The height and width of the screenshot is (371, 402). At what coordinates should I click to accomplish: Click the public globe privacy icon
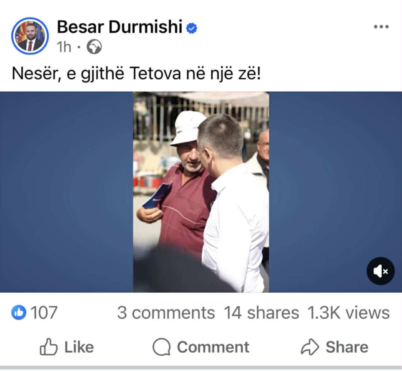coord(94,47)
